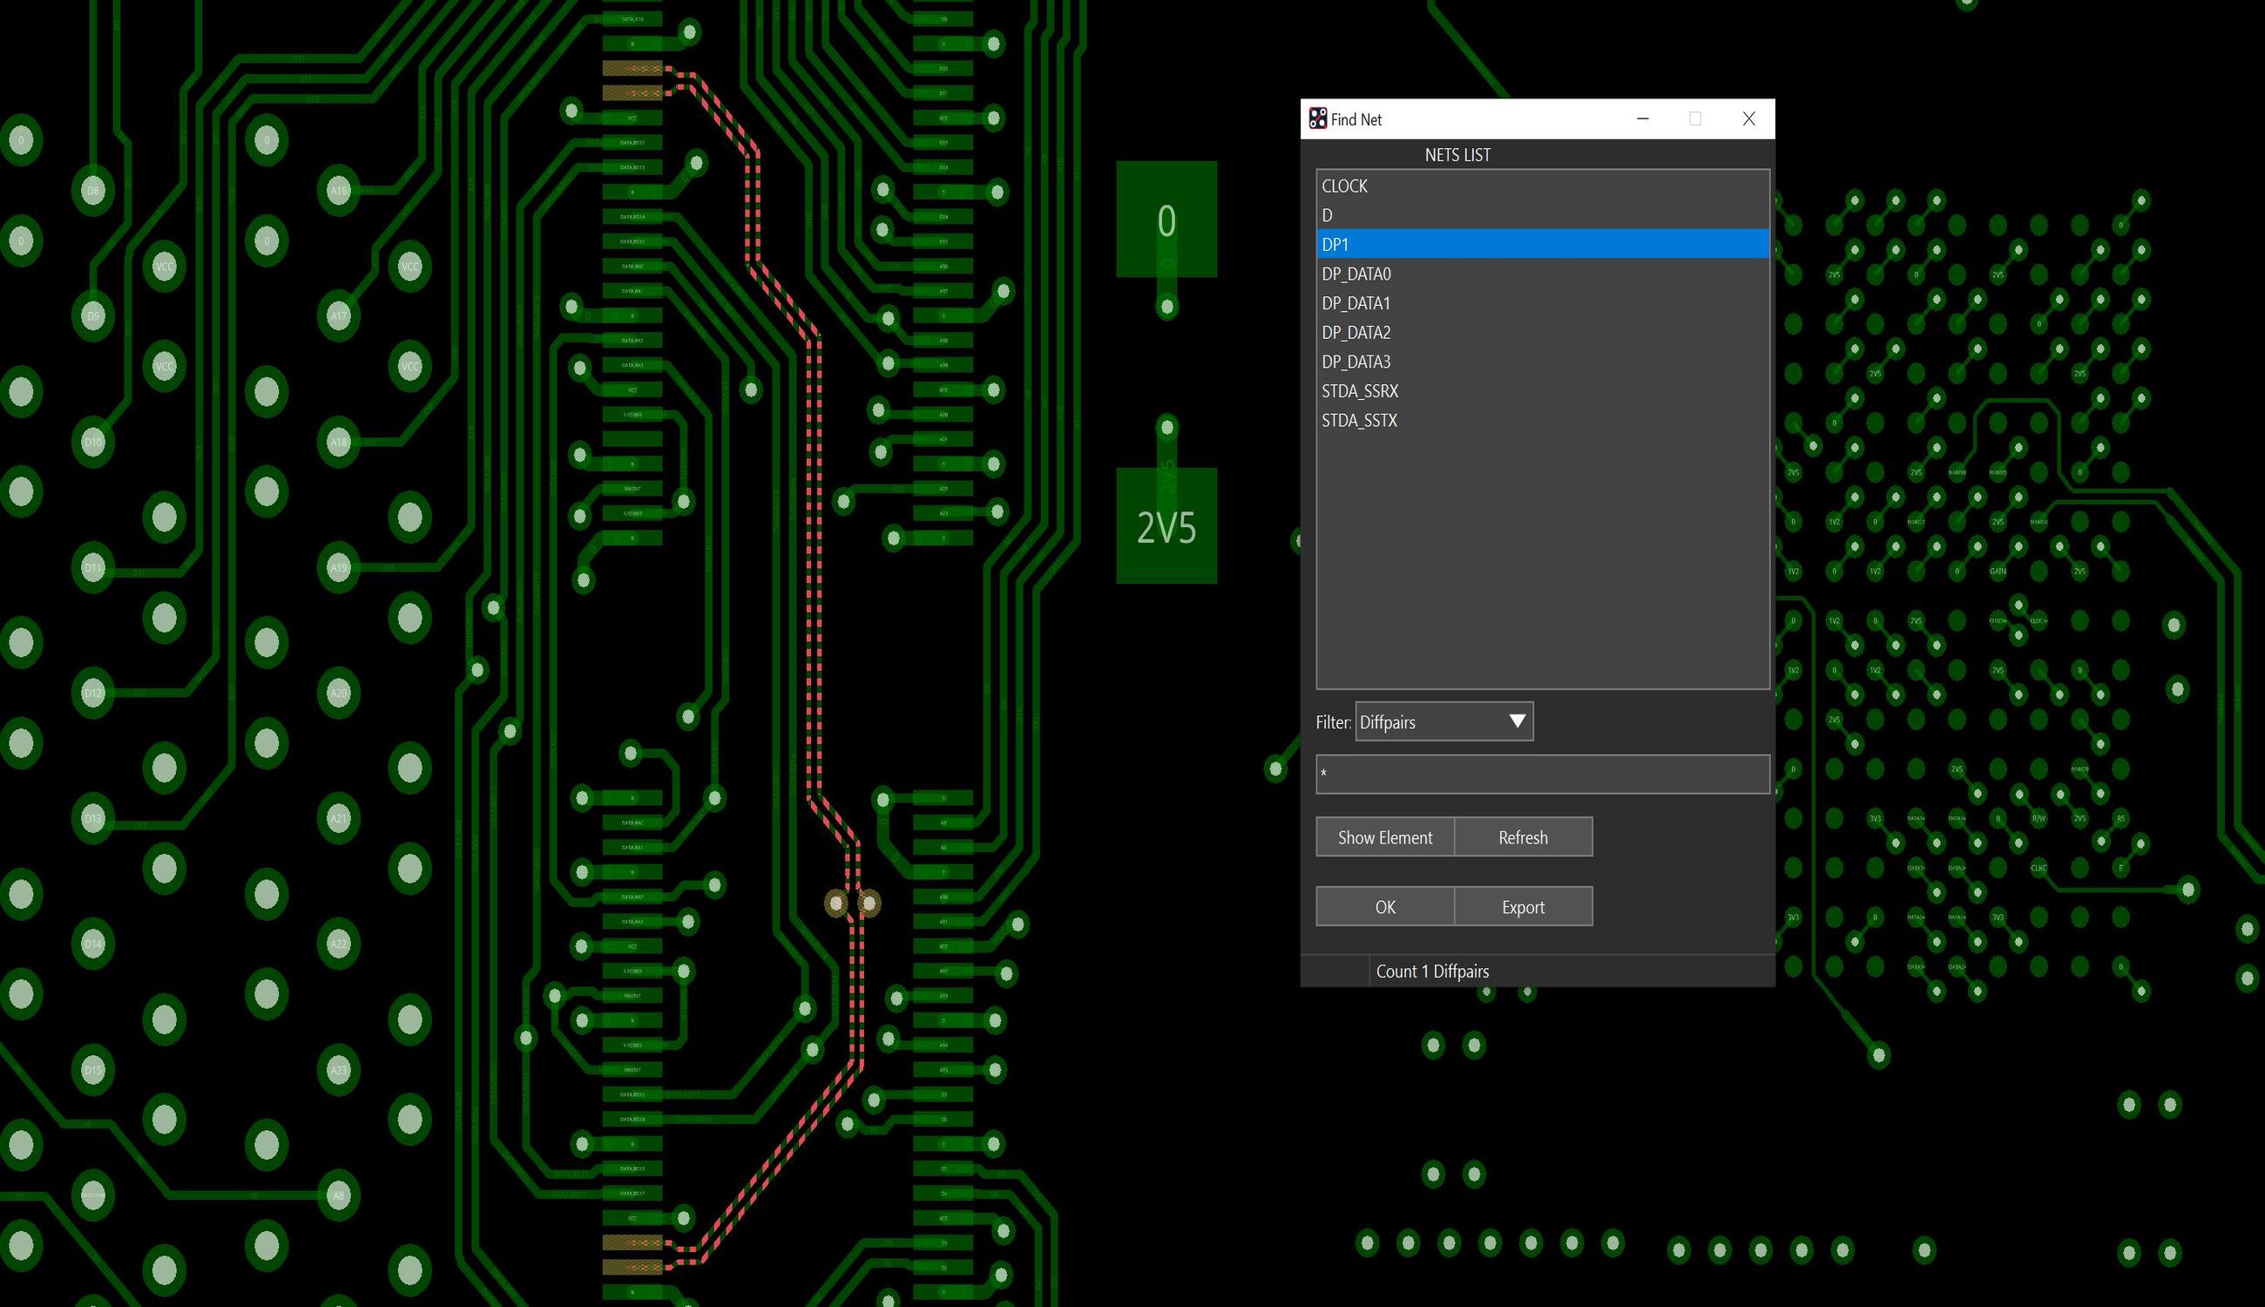Click the Show Element button
2265x1307 pixels.
pyautogui.click(x=1384, y=836)
